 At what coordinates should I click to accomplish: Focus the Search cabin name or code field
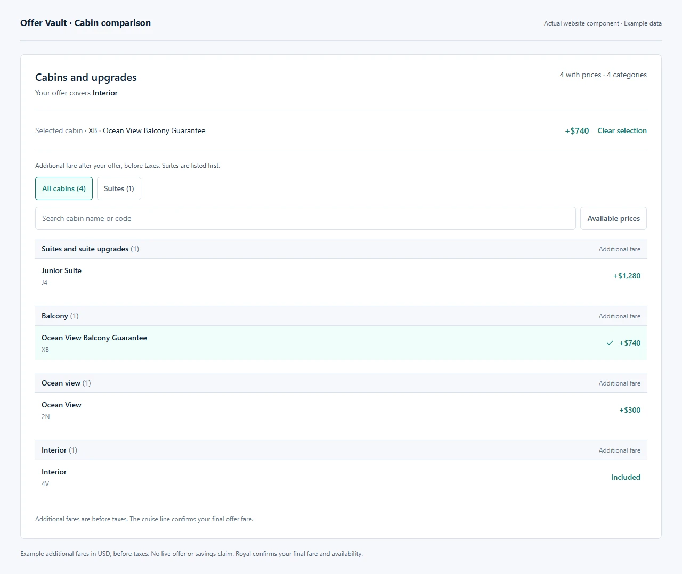tap(305, 218)
